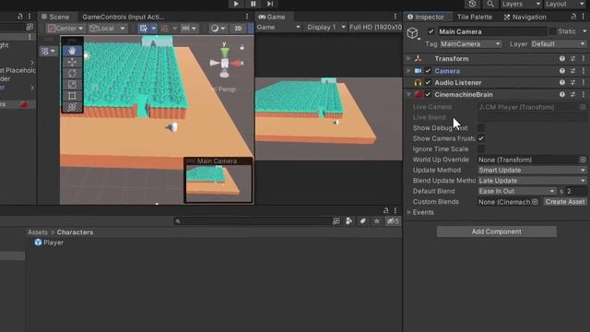Select the Rotate tool in Scene
Screen dimensions: 590x332
72,73
